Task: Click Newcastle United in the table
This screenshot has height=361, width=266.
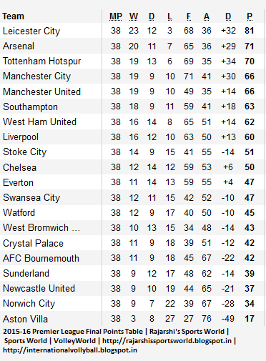Action: (x=39, y=289)
